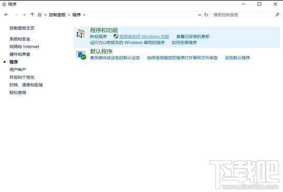Click the magnifier search icon

pyautogui.click(x=277, y=15)
